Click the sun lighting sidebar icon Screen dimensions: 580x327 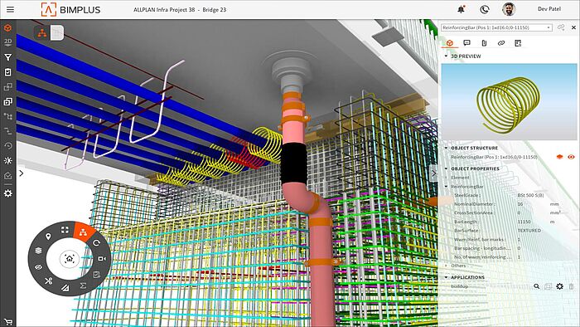pyautogui.click(x=7, y=160)
